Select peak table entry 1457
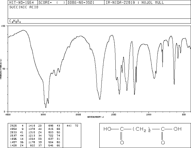 (14, 142)
